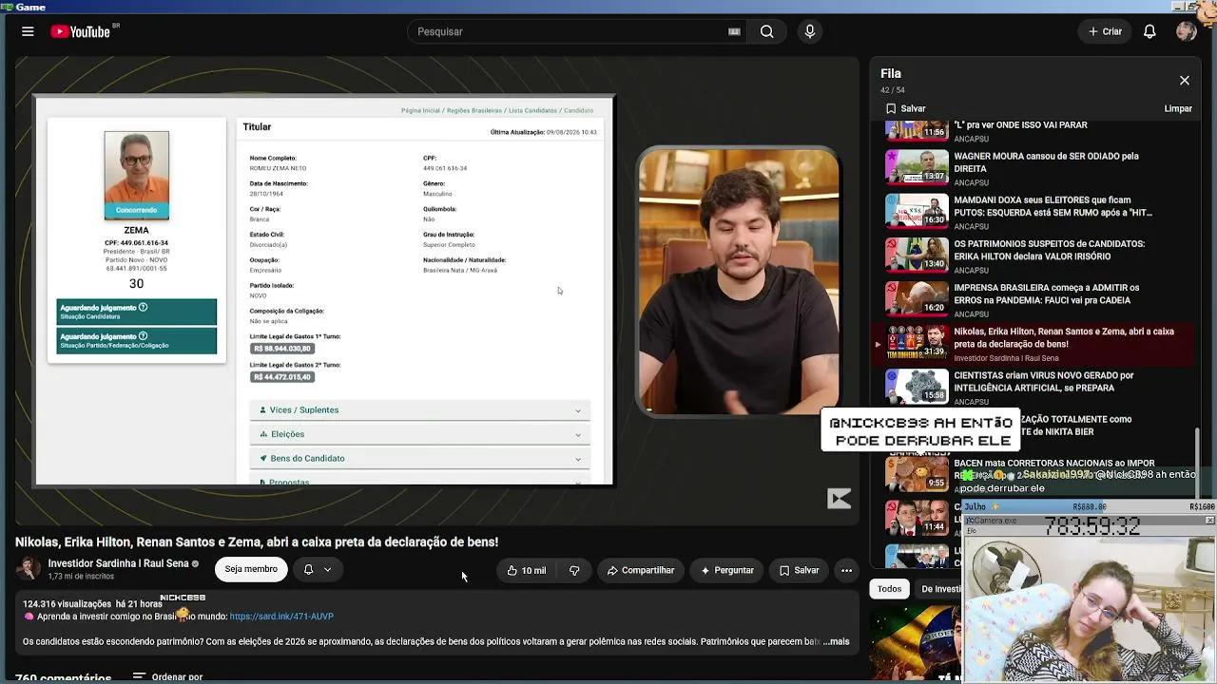This screenshot has height=684, width=1217.
Task: Open IMPRENSA BRASILEIRA queue thumbnail 16:20
Action: 917,298
